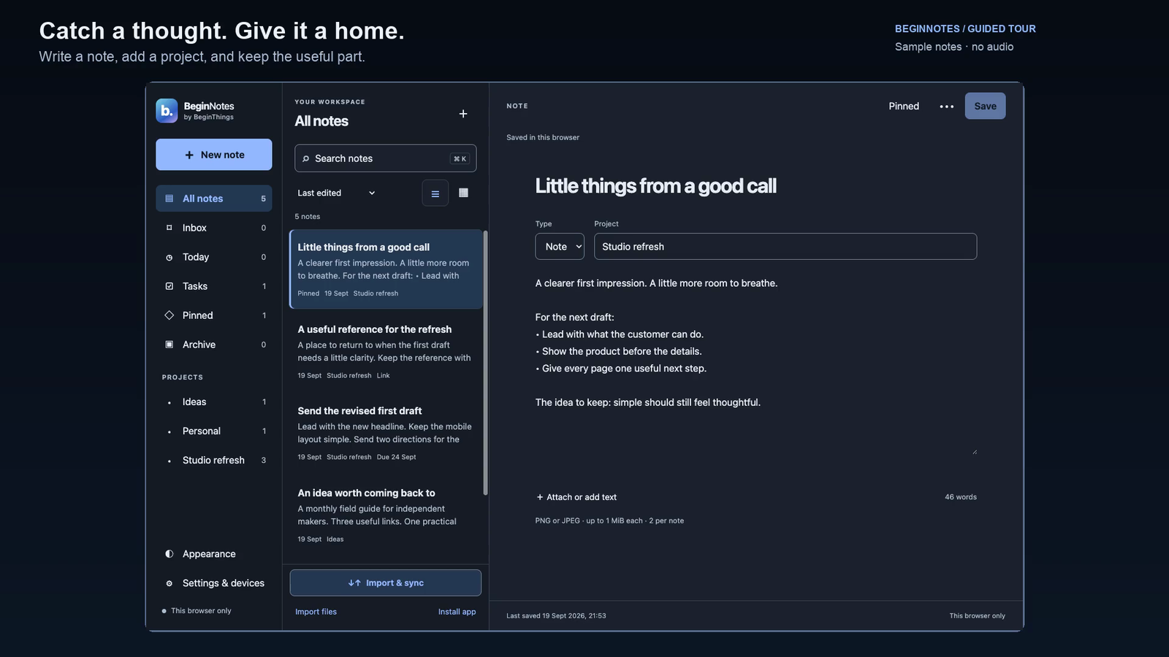Click the Import files link

(316, 612)
